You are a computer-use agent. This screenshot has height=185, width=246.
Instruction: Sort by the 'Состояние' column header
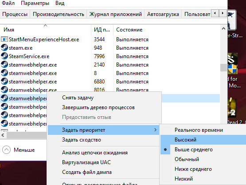click(129, 30)
